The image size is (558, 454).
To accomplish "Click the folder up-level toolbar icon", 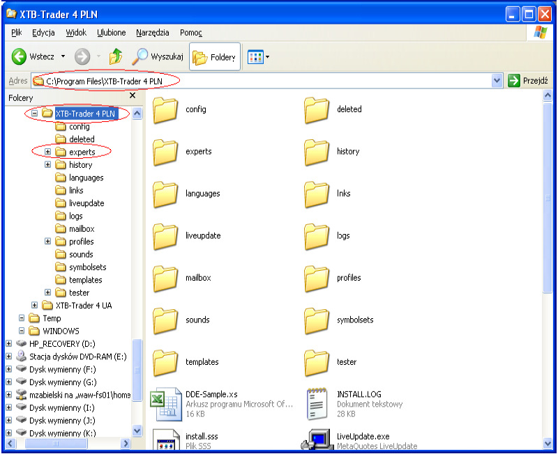I will [x=115, y=57].
